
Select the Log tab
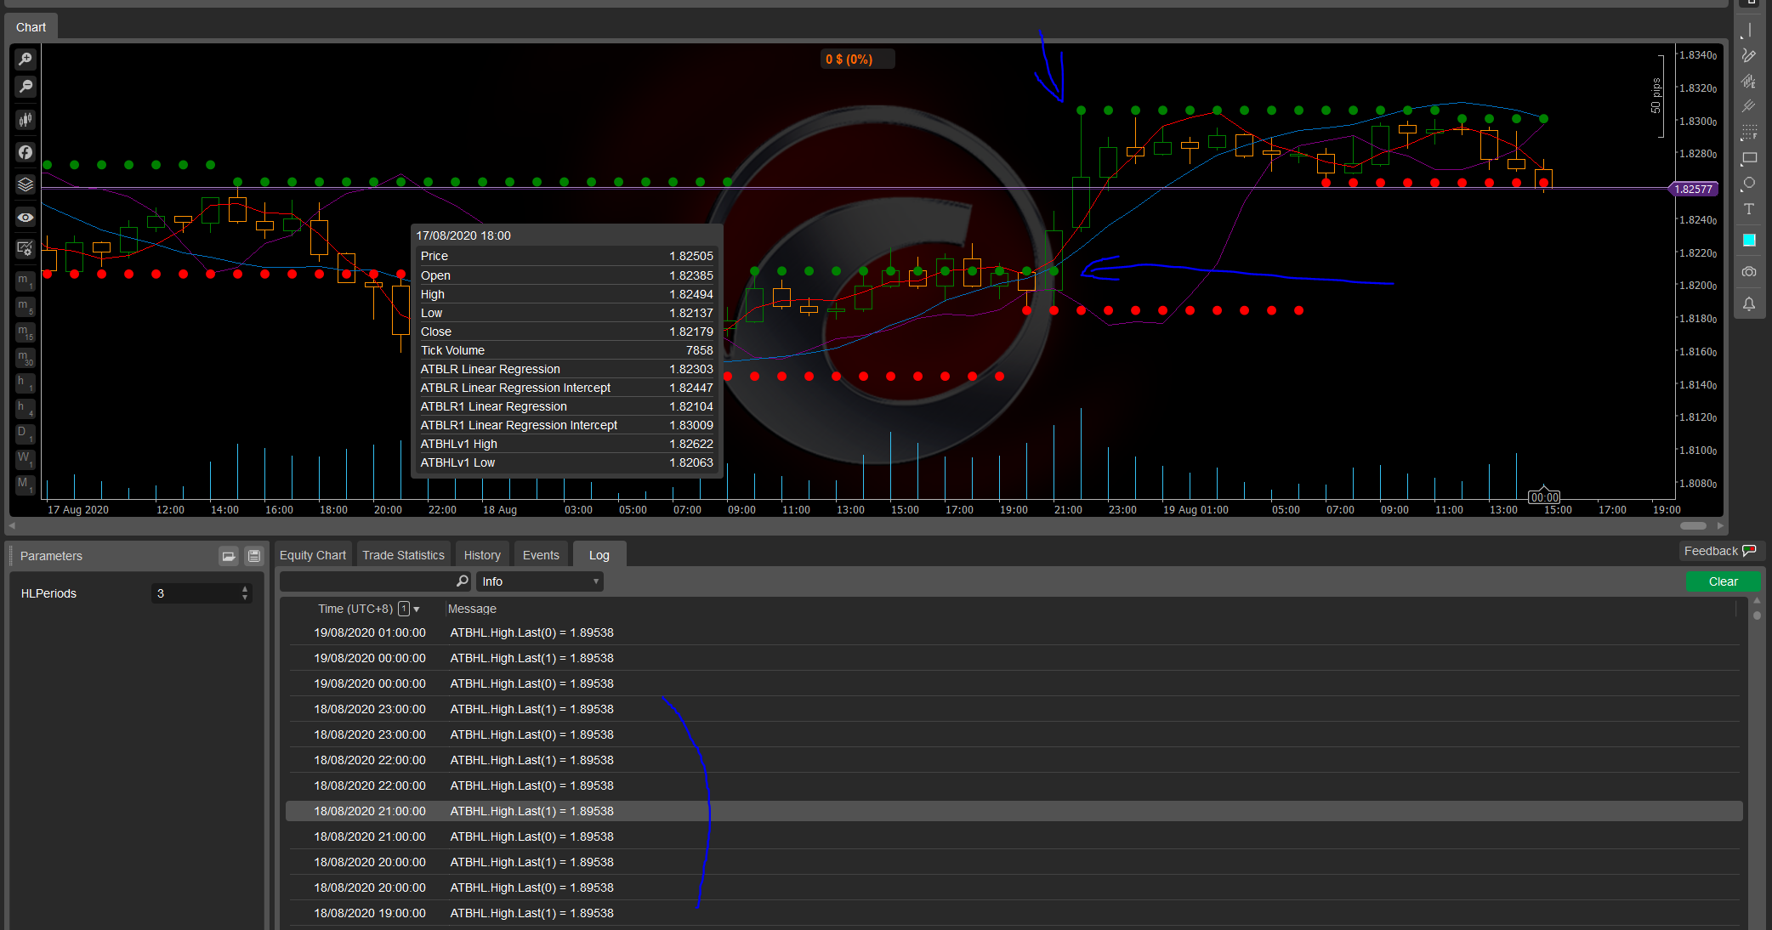coord(599,555)
